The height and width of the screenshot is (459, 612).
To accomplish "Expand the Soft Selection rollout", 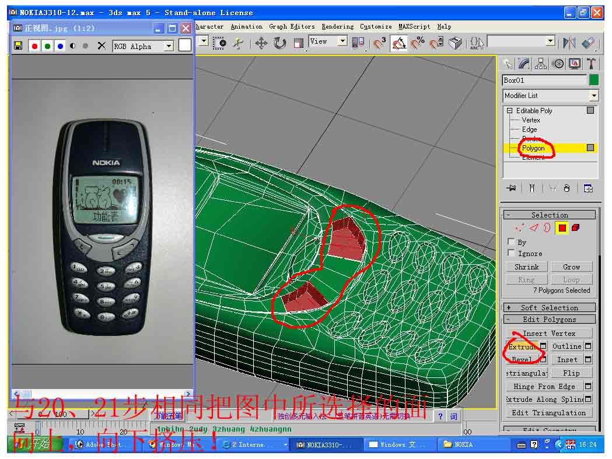I will pyautogui.click(x=550, y=307).
